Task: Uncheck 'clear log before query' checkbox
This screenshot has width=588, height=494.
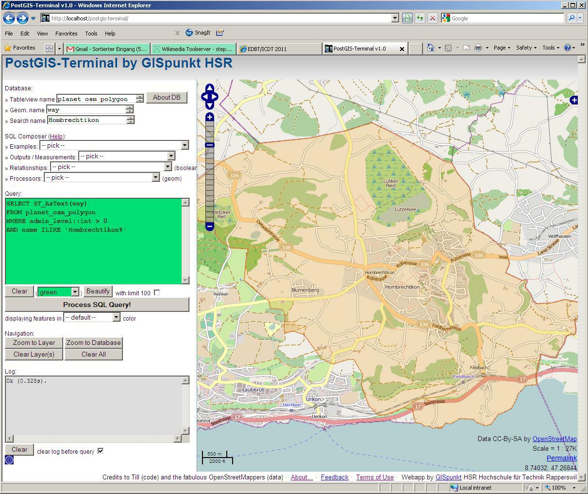Action: click(101, 451)
